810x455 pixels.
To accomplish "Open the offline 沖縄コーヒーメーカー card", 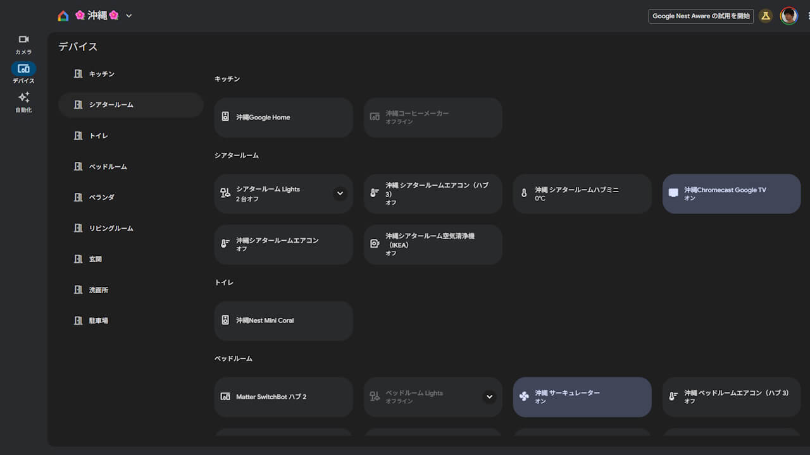I will (433, 118).
